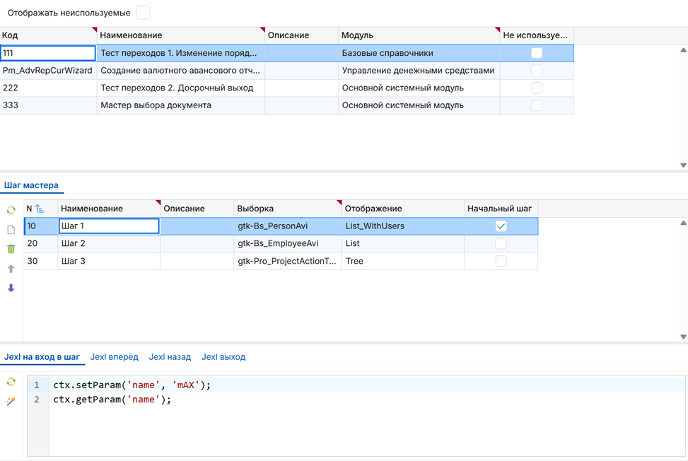
Task: Click the code input field with value 111
Action: pos(47,53)
